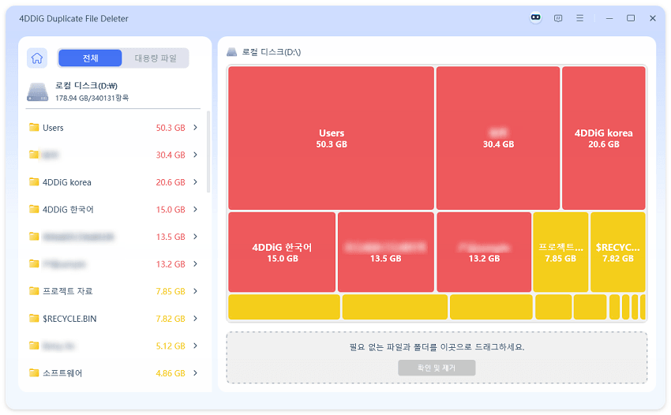
Task: Click the yellow $RECYC 7.82 GB block
Action: pyautogui.click(x=618, y=252)
